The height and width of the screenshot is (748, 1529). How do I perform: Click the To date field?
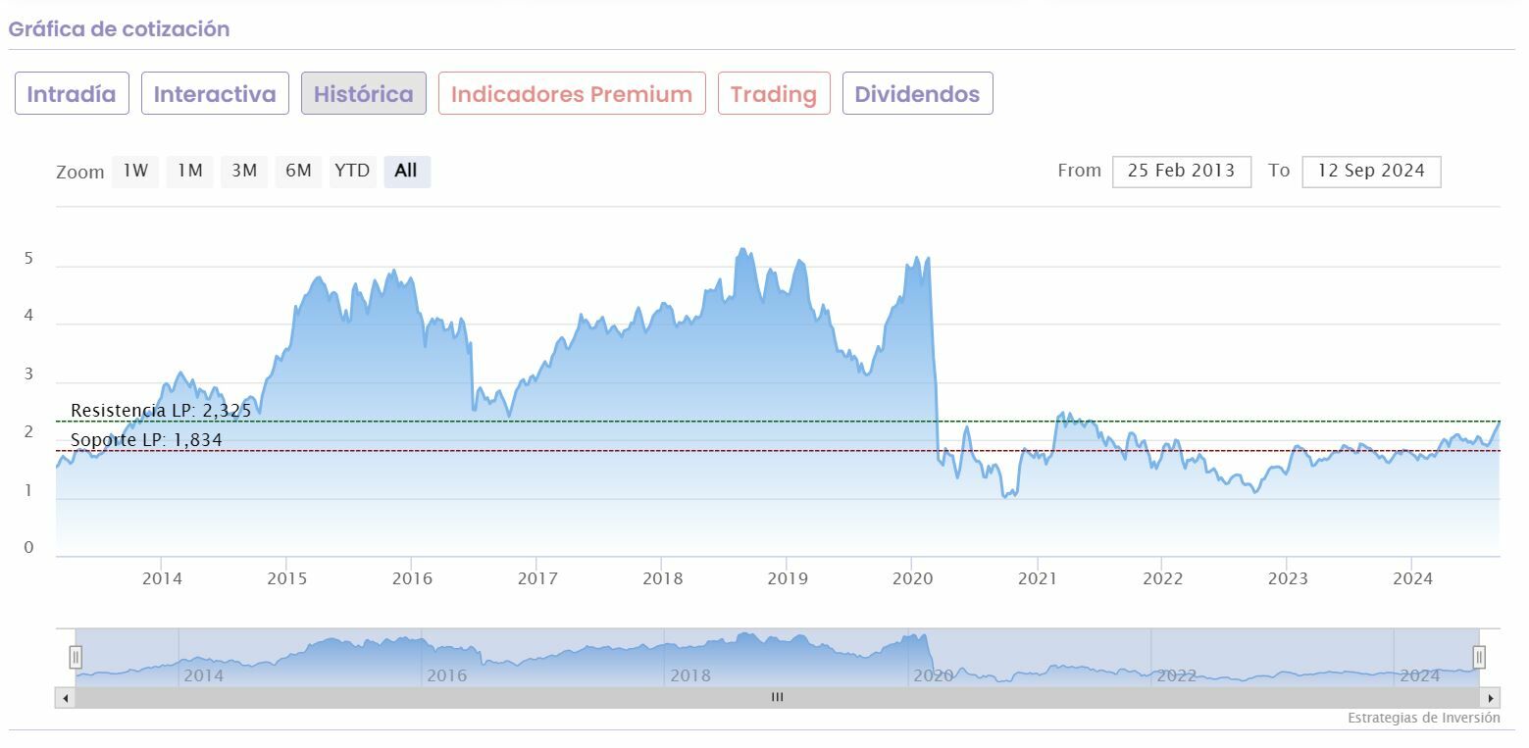click(1370, 171)
